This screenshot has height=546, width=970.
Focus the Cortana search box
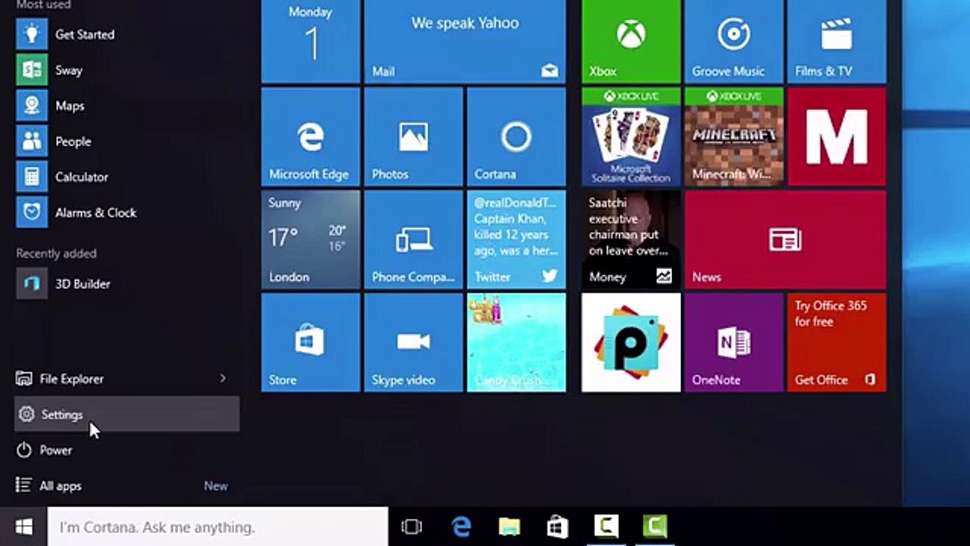point(217,526)
